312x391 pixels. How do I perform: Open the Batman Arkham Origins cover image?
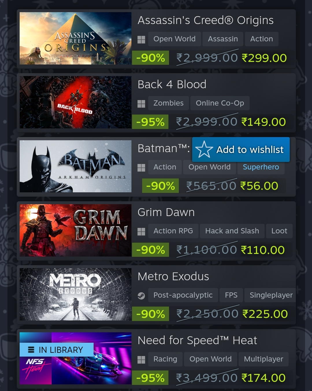click(75, 166)
